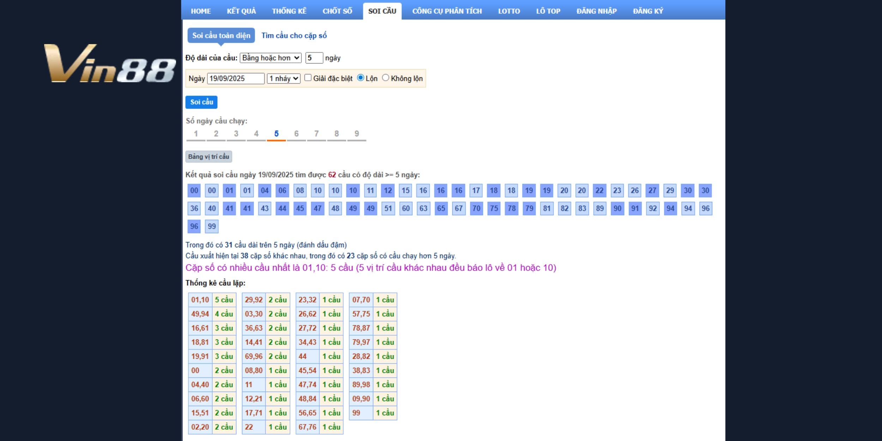Screen dimensions: 882x441
Task: Open the HOME menu item
Action: [x=201, y=11]
